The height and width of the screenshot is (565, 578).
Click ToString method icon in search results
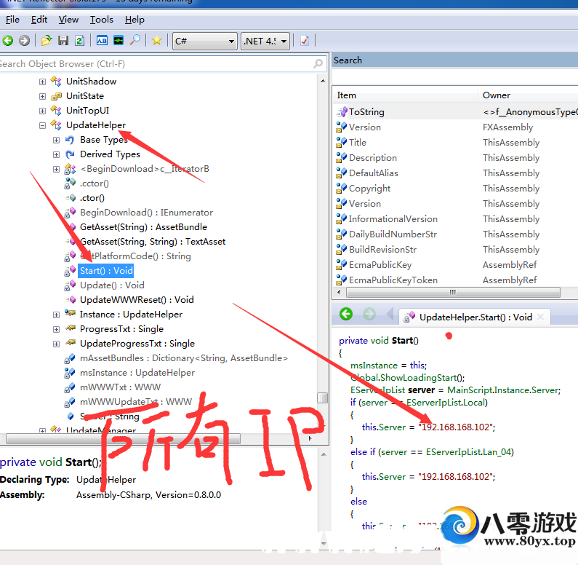coord(342,112)
